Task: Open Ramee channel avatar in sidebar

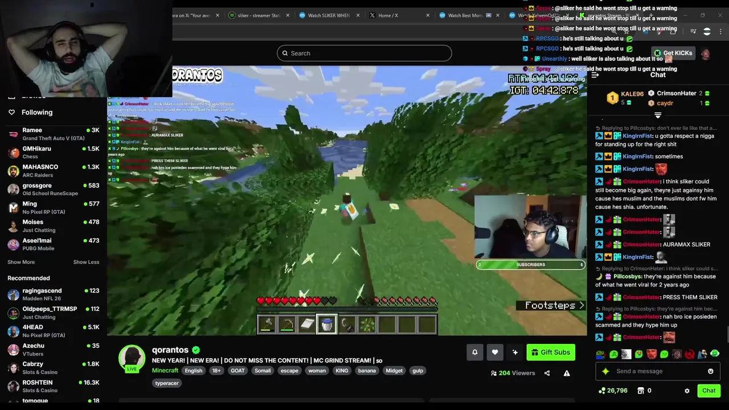Action: [x=13, y=134]
